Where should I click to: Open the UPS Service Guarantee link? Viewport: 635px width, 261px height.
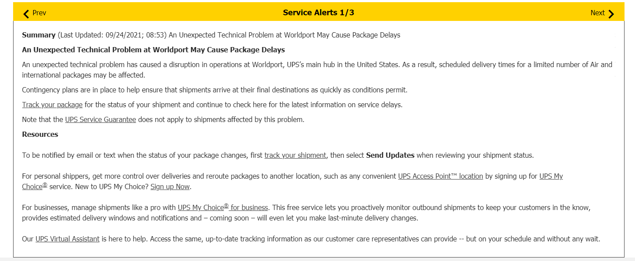100,120
